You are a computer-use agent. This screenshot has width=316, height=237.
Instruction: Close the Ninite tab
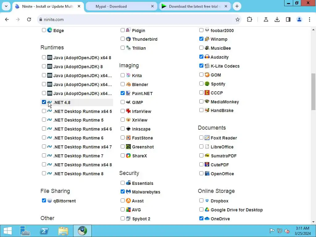coord(79,6)
